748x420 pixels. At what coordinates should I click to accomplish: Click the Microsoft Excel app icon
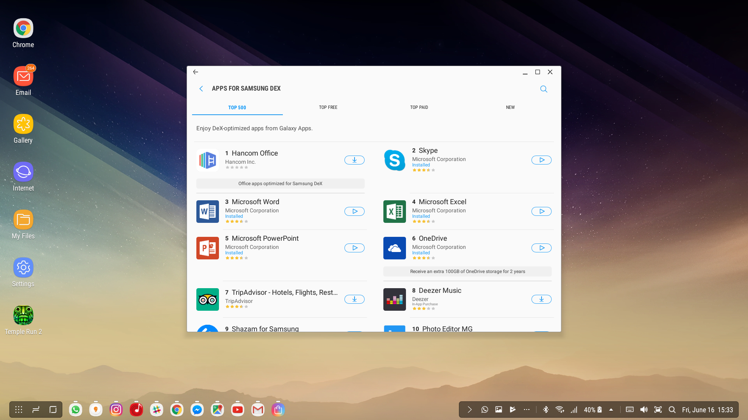394,211
